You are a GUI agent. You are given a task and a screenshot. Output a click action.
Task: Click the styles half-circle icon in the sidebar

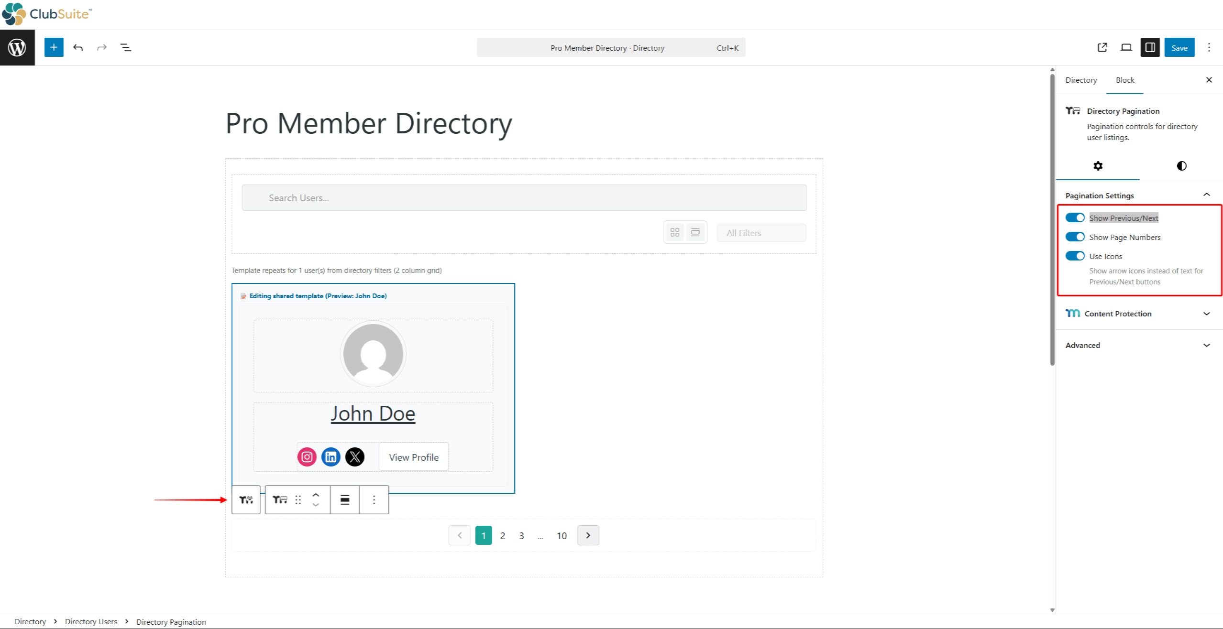[1181, 166]
